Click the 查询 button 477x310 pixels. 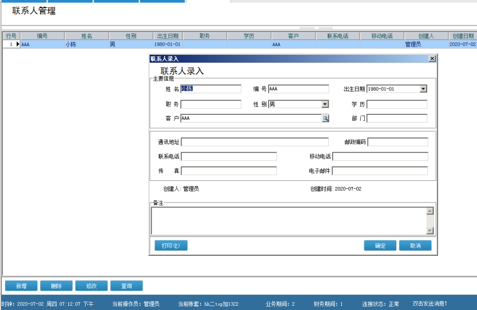tap(127, 286)
